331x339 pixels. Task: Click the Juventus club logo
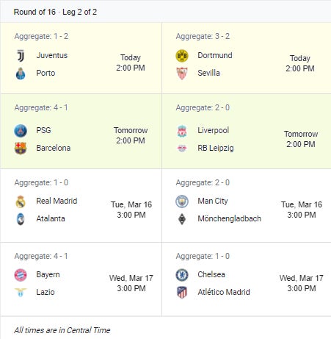tap(21, 56)
